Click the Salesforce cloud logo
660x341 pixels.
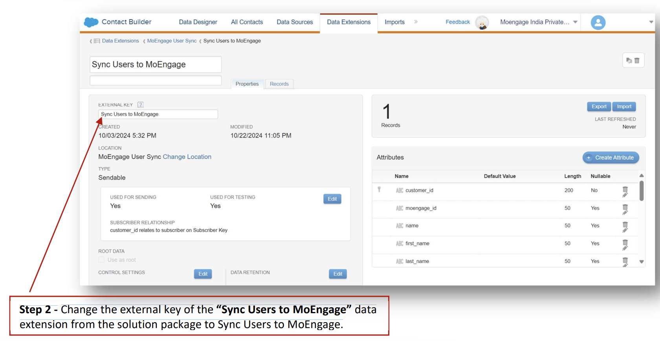[x=91, y=22]
